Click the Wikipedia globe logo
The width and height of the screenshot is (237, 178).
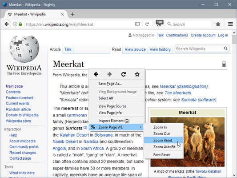[24, 49]
